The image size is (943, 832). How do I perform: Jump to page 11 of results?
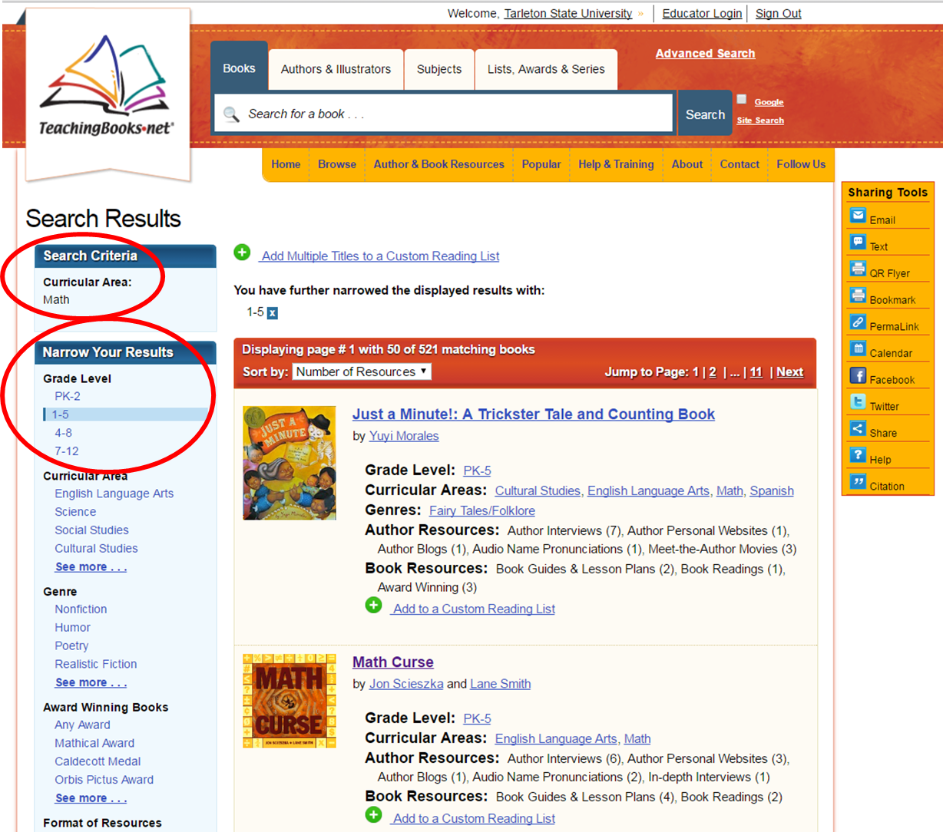pos(756,372)
